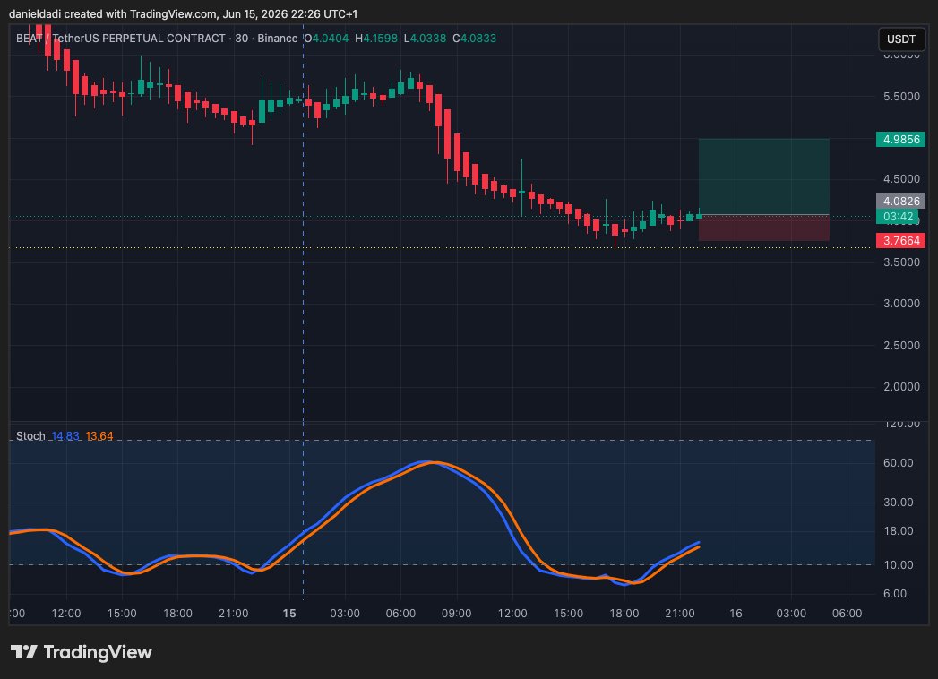938x679 pixels.
Task: Select the 3.7664 stop-loss price label
Action: point(901,240)
